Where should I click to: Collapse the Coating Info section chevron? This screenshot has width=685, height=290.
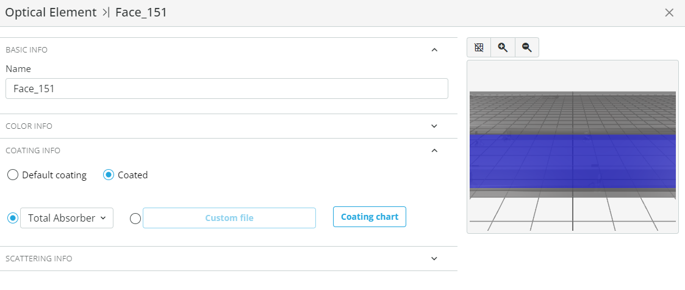434,150
